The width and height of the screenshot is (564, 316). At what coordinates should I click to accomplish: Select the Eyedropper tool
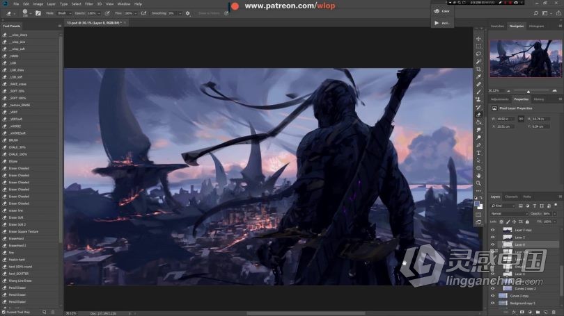(x=478, y=76)
